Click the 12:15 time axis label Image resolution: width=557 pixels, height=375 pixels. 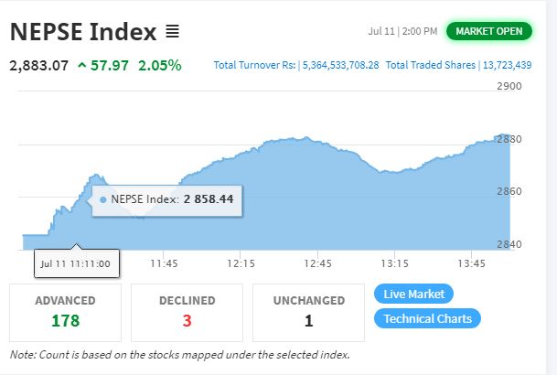point(241,263)
